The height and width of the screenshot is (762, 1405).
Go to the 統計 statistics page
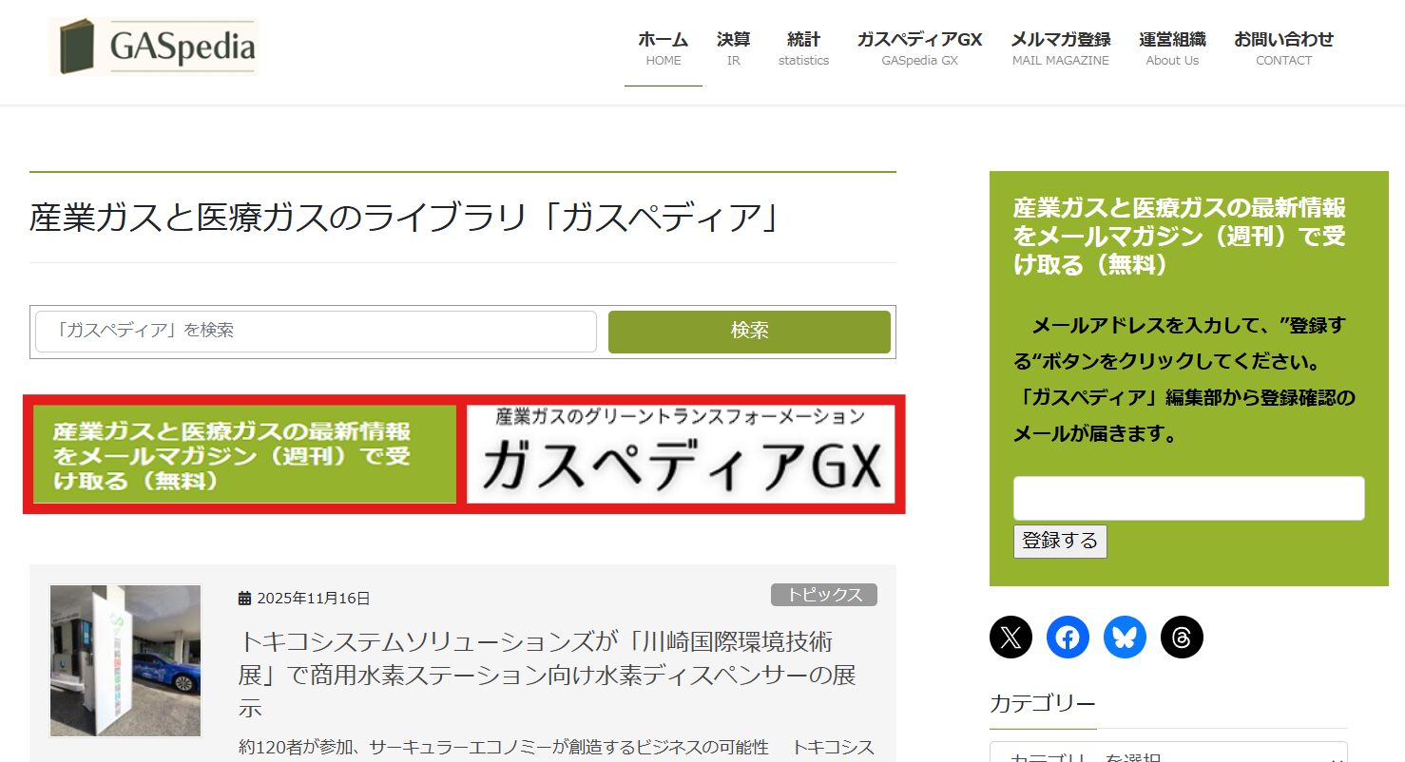(803, 48)
